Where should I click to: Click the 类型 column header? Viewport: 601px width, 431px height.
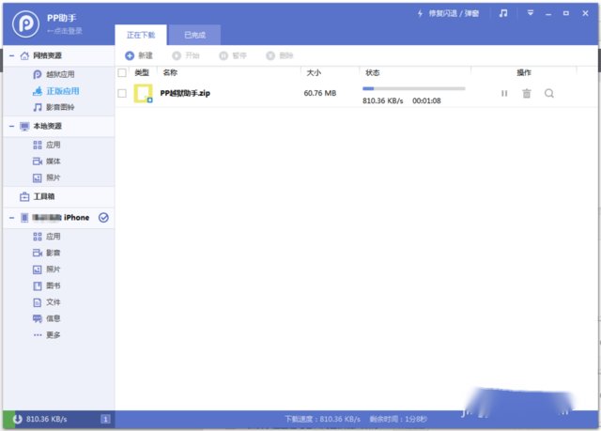(x=142, y=72)
